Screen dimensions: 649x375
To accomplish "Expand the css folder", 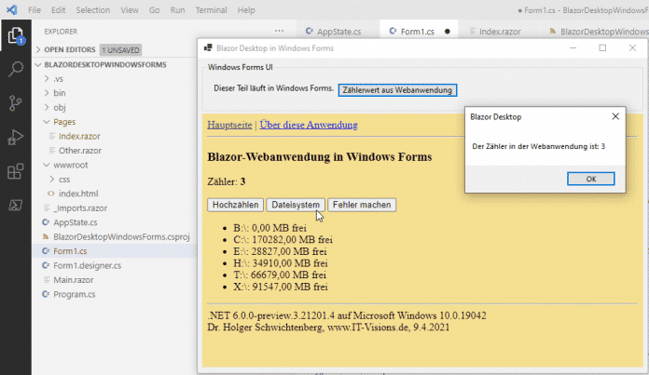I will coord(52,180).
